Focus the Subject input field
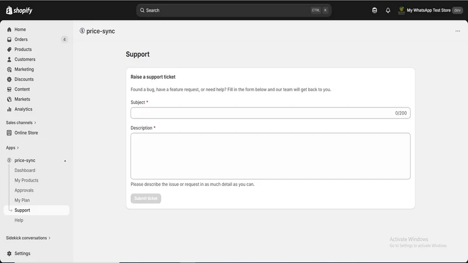 tap(270, 113)
